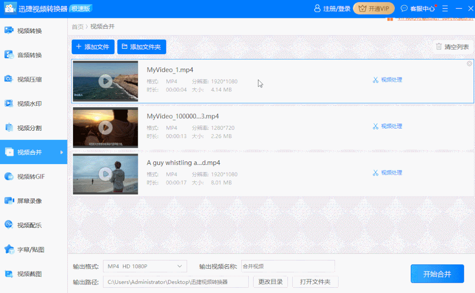Click the 添加文件夹 button
Screen dimensions: 475x293
coord(141,47)
